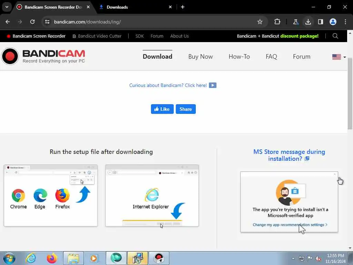Go back with the browser back arrow

tap(8, 22)
